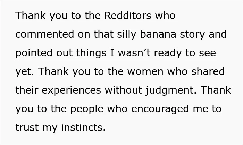Click the word "judgment" in the text
The image size is (243, 145).
pos(169,91)
